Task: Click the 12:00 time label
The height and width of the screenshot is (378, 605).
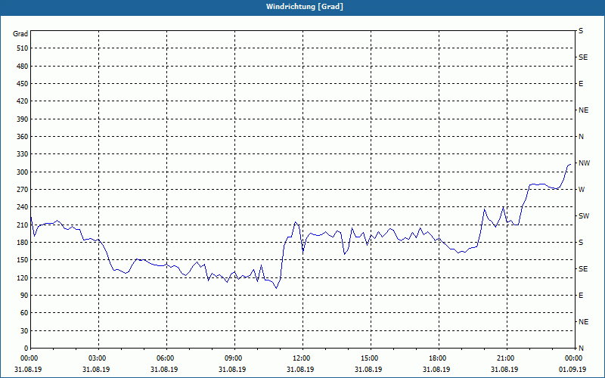Action: (x=300, y=358)
